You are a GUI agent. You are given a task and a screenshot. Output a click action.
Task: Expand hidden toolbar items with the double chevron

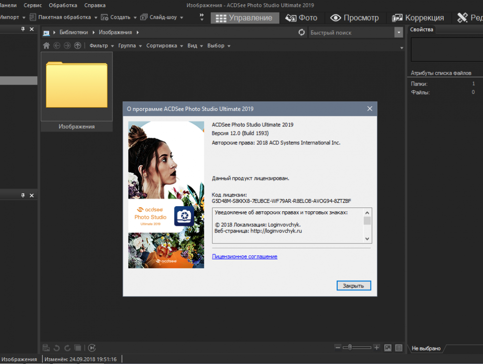point(201,17)
